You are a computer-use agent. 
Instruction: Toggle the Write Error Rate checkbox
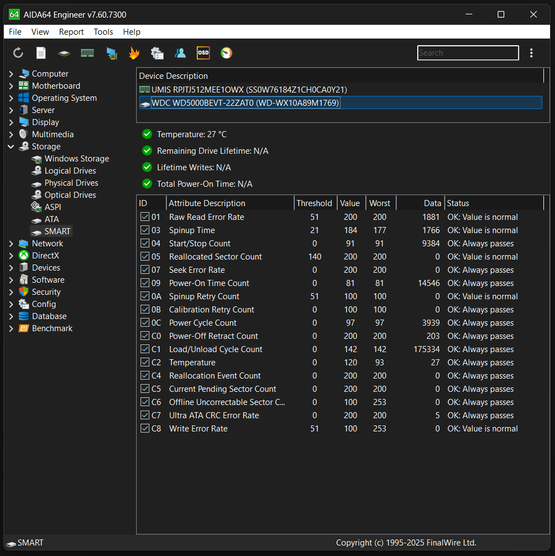145,429
